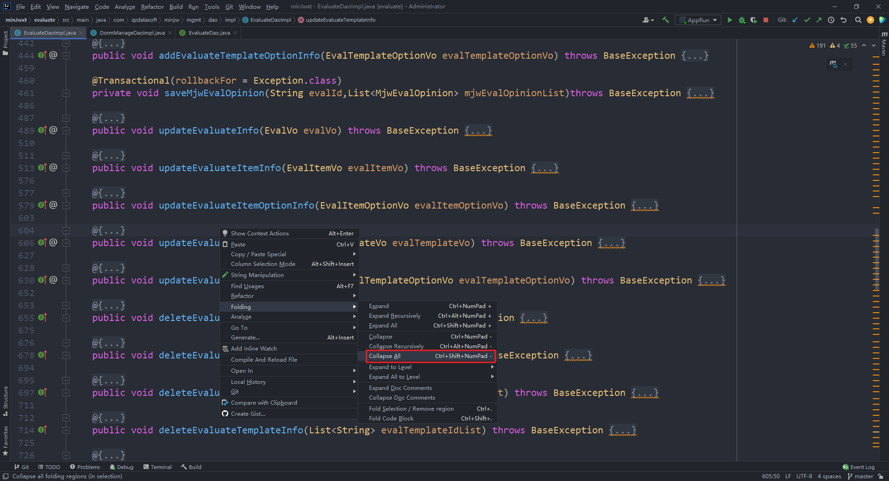Choose Compare with Clipboard
The width and height of the screenshot is (889, 481).
click(x=289, y=403)
